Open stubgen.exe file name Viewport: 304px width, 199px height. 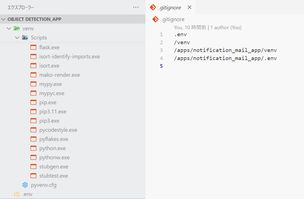54,167
